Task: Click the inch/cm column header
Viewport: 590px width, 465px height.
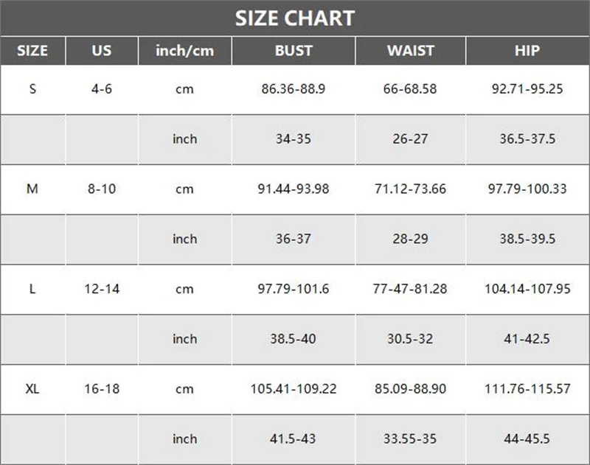Action: point(185,51)
